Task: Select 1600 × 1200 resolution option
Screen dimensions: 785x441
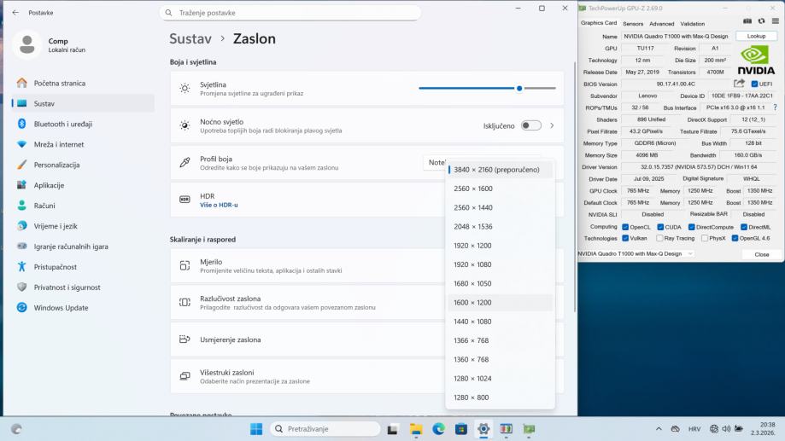Action: [501, 303]
